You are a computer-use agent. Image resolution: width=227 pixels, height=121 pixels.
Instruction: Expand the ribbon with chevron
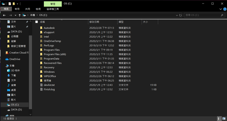(221, 9)
